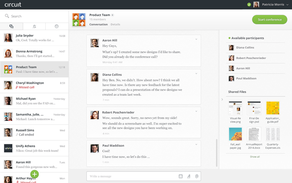Click Aaron Hill in available participants
292x183 pixels.
click(x=255, y=68)
